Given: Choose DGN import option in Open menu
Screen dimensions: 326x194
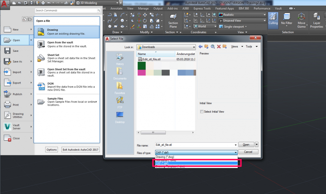Looking at the screenshot, I should point(67,87).
